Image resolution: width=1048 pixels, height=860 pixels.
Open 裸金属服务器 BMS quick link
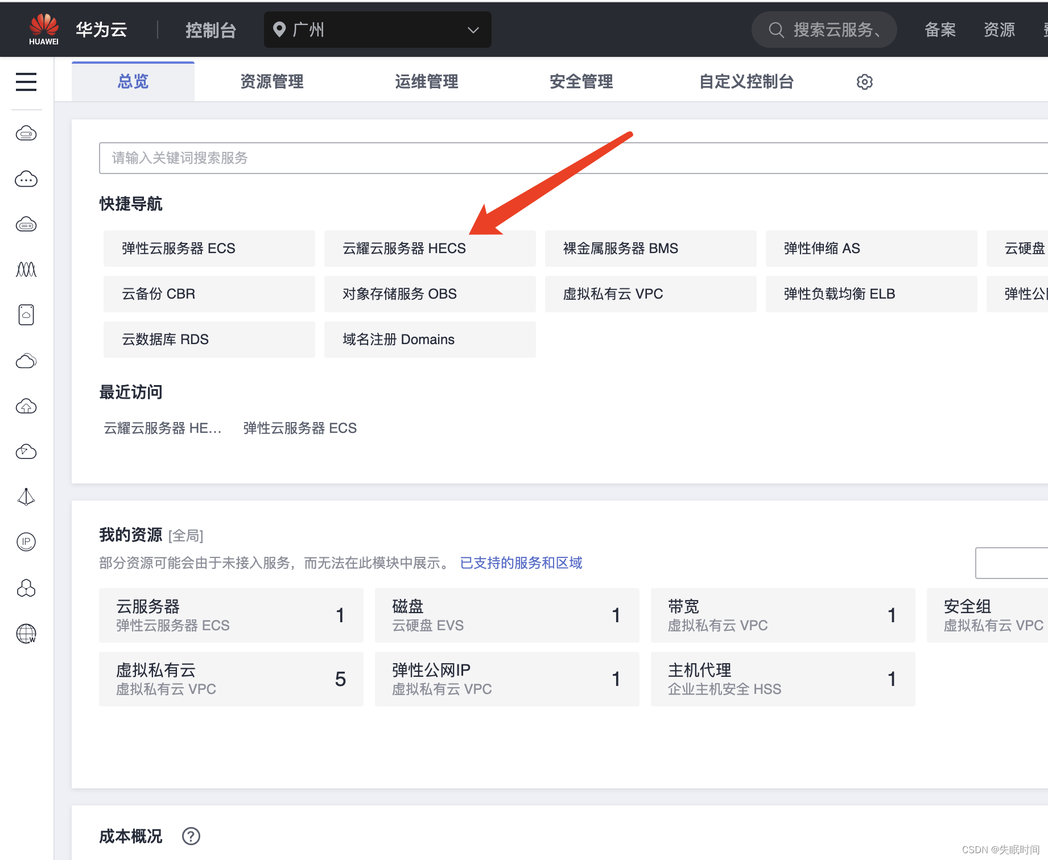coord(651,249)
